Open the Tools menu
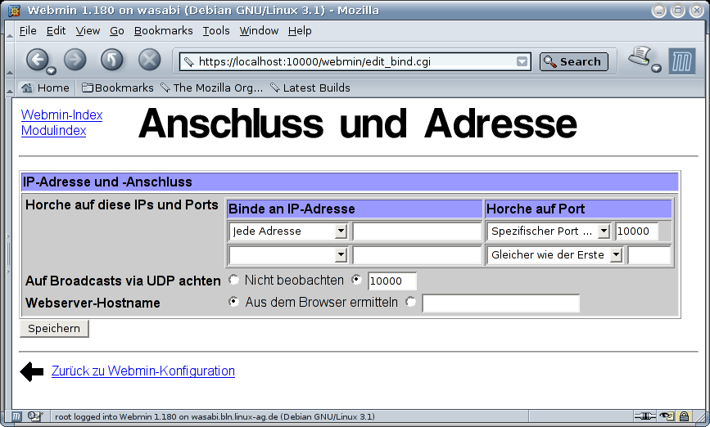 click(x=216, y=31)
